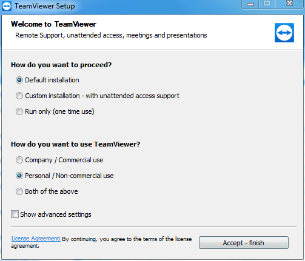Click the TeamViewer Setup title bar text

(x=44, y=6)
